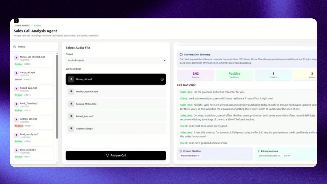Image resolution: width=327 pixels, height=184 pixels.
Task: Click the audio icon beside Madhur_Agarwal.mp3
Action: 71,91
